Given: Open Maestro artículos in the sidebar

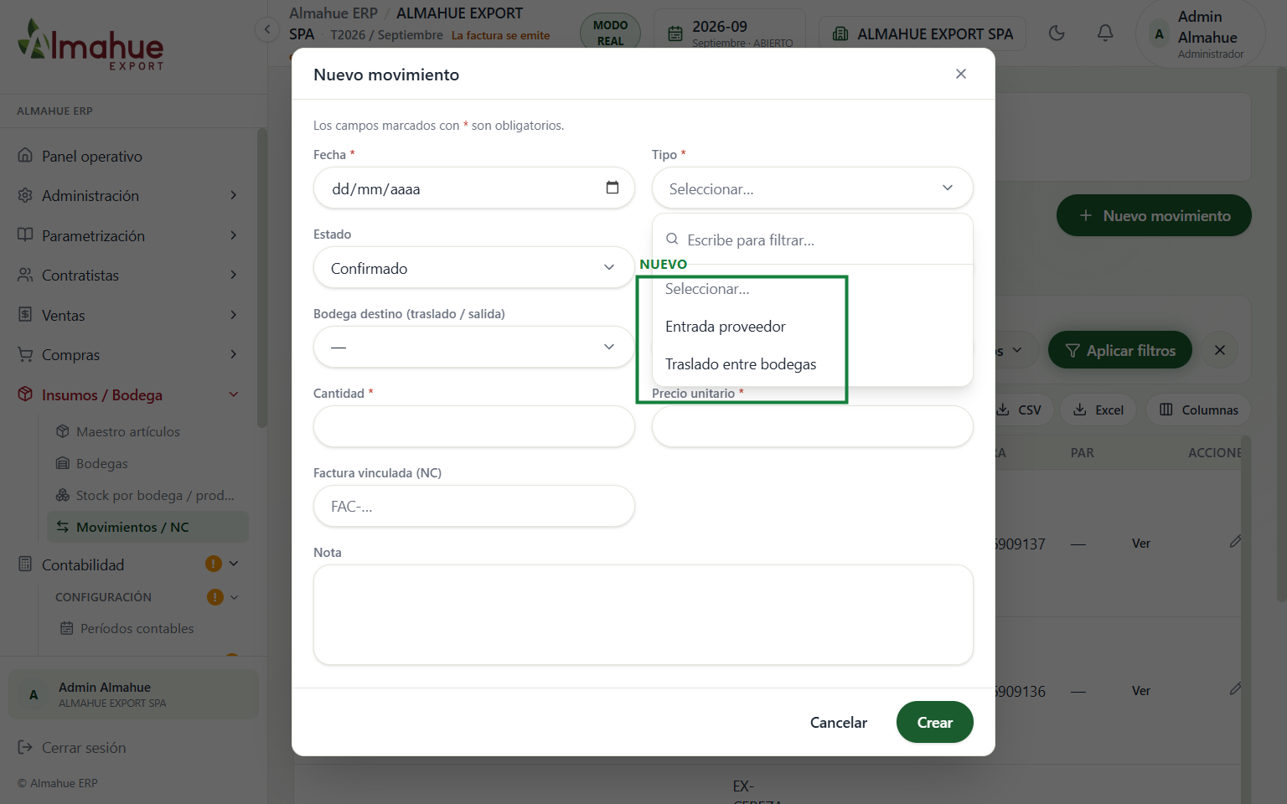Looking at the screenshot, I should pos(147,431).
